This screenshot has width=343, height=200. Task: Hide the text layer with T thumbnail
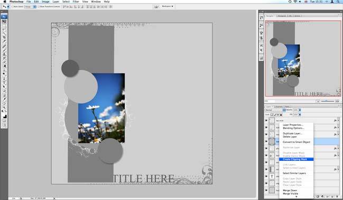(266, 176)
